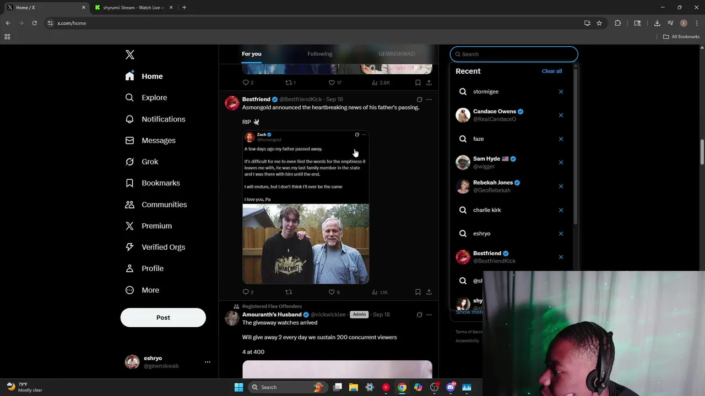
Task: Open File Explorer from taskbar
Action: (354, 387)
